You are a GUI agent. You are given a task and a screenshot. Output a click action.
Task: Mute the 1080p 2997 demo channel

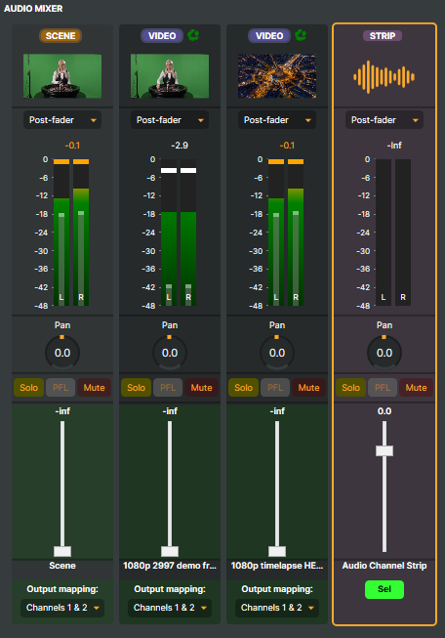(201, 387)
